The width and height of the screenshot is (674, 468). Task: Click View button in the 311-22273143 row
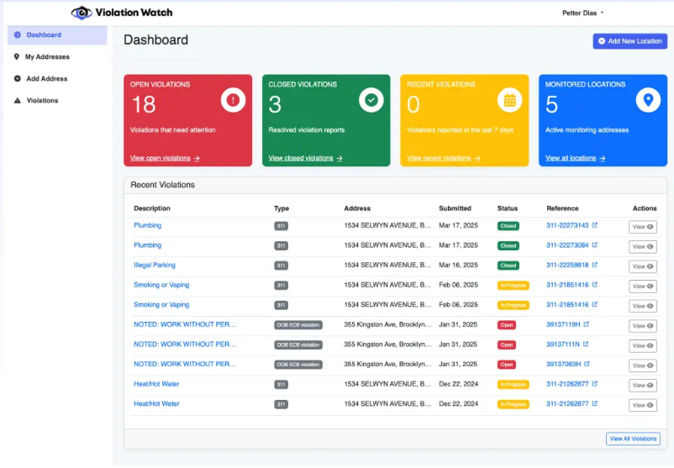[x=643, y=227]
